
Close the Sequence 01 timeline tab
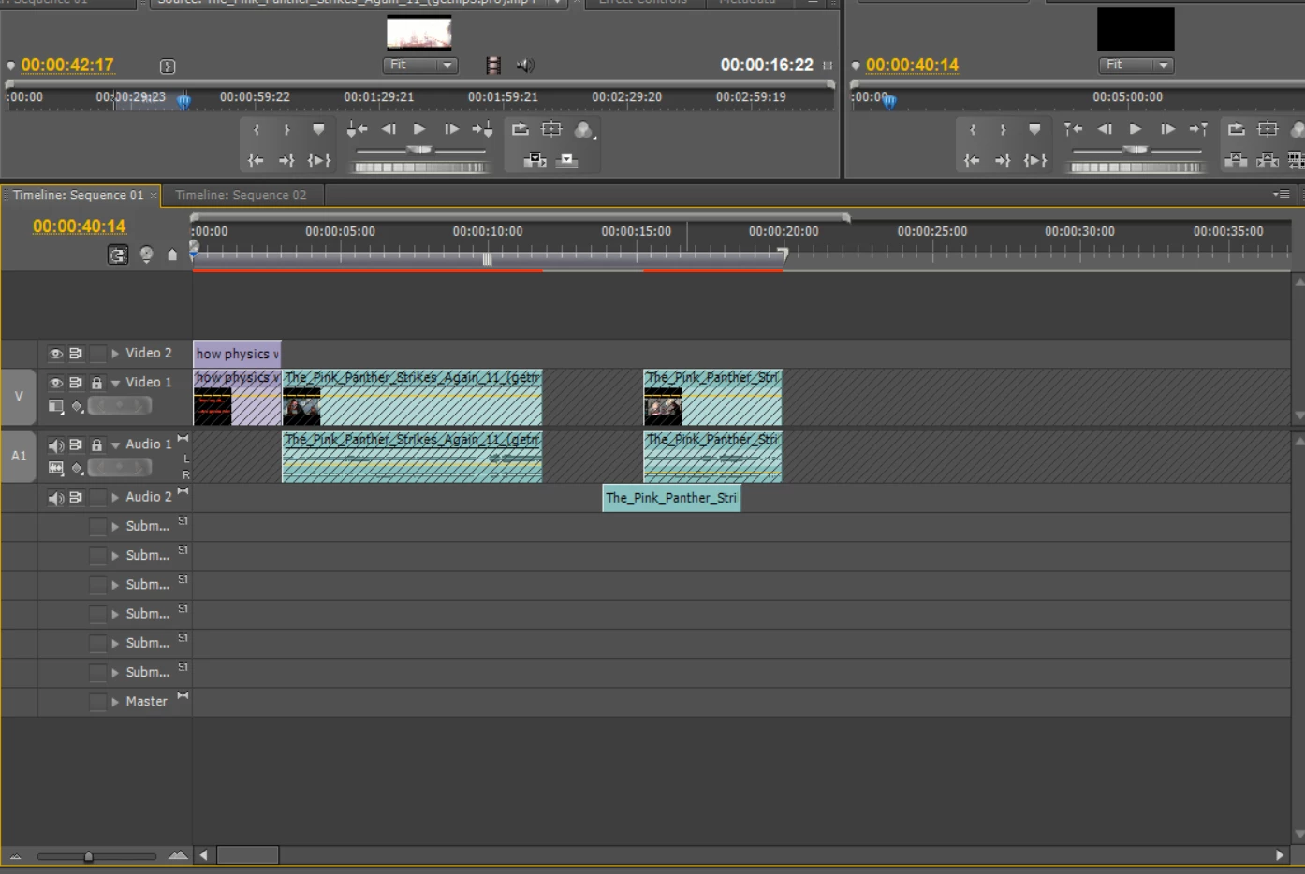tap(154, 196)
